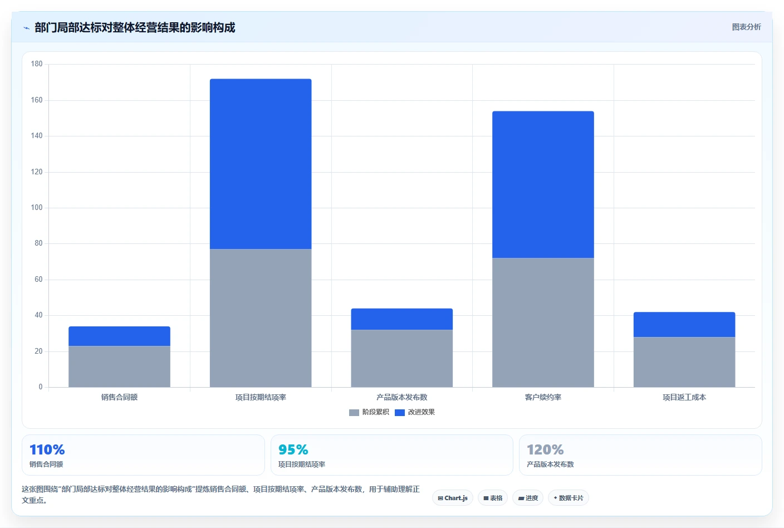Image resolution: width=784 pixels, height=528 pixels.
Task: Click the 阶段累积 legend label
Action: coord(375,412)
